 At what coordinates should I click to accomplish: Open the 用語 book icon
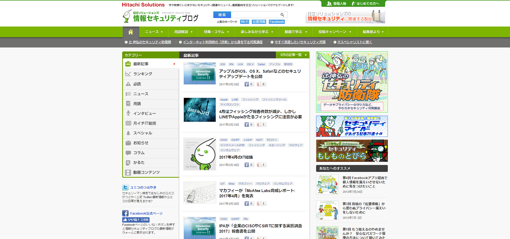(128, 103)
